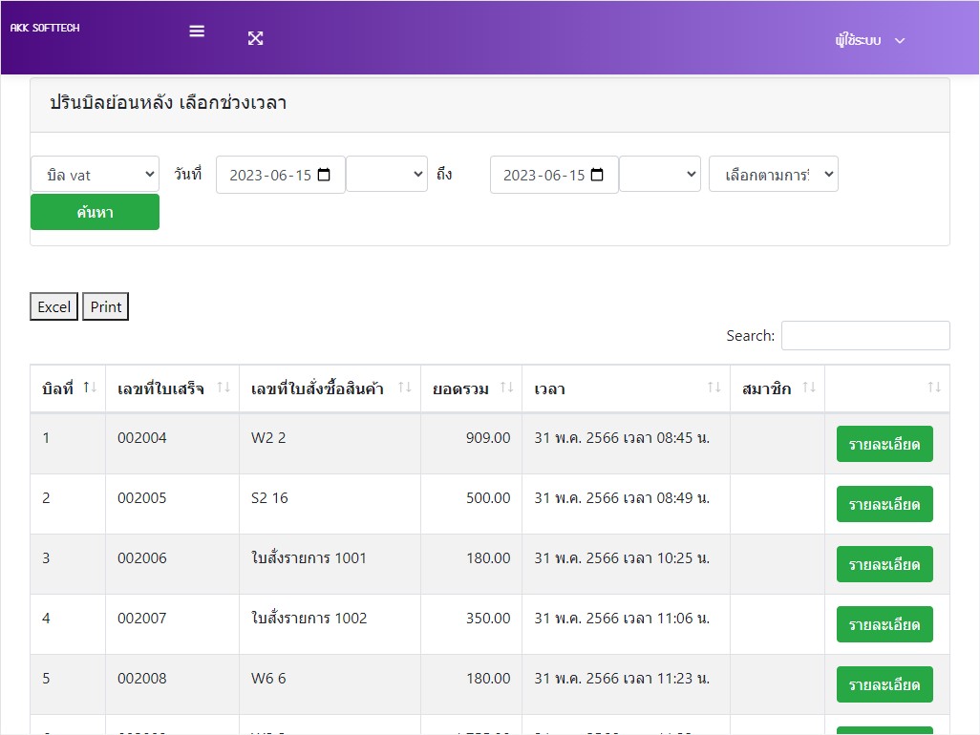
Task: Sort table by บิลที่ column
Action: click(90, 388)
